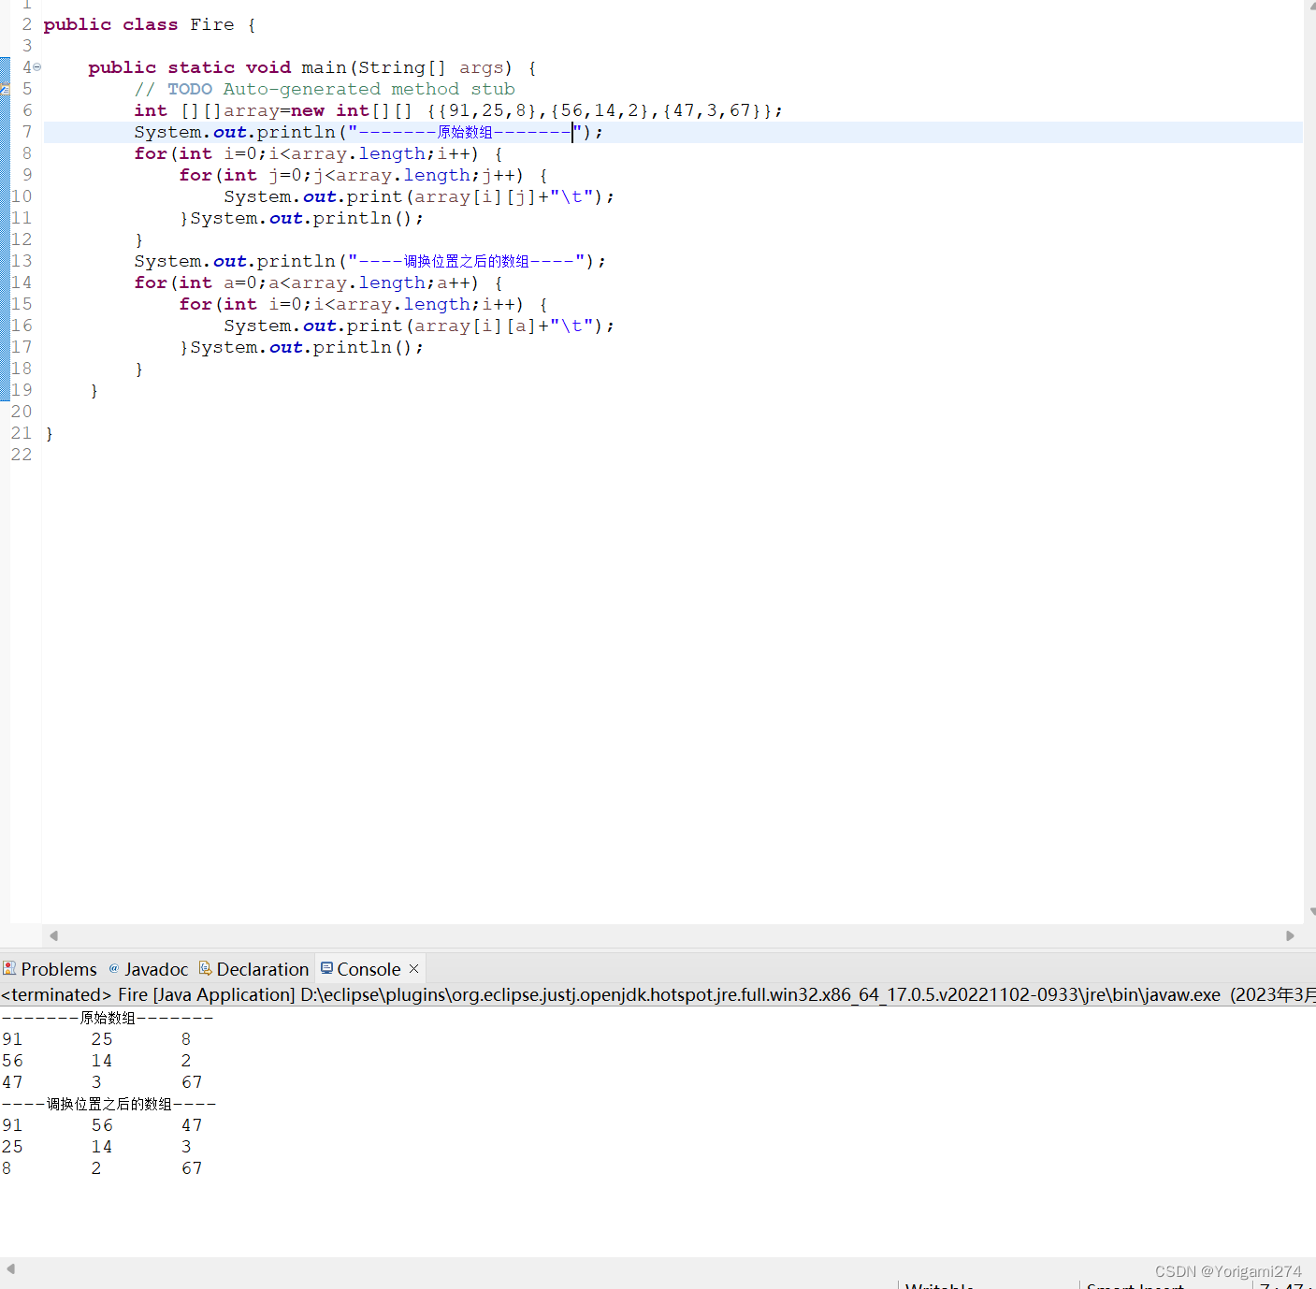
Task: Click console row '25 14 3'
Action: [x=97, y=1147]
